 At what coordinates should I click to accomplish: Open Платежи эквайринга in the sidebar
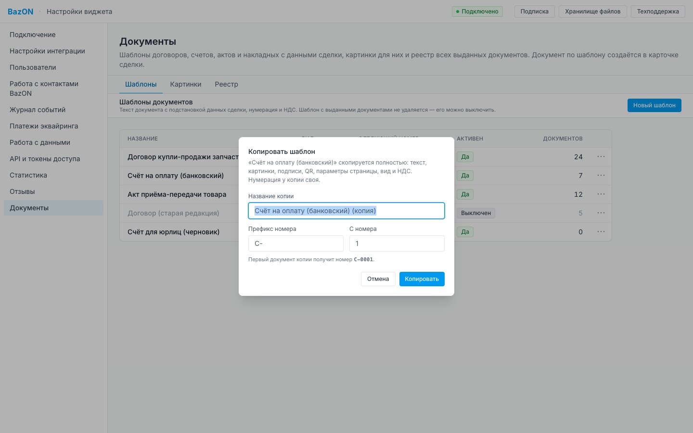53,126
